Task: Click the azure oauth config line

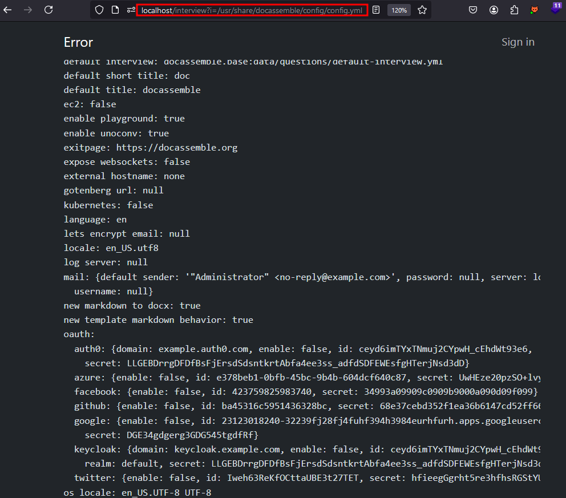Action: pyautogui.click(x=307, y=378)
